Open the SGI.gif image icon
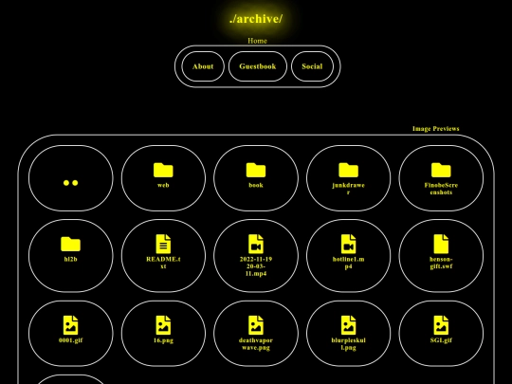This screenshot has height=384, width=512. (x=441, y=325)
